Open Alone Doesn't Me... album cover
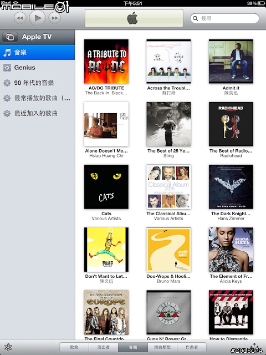This screenshot has width=266, height=355. tap(106, 124)
